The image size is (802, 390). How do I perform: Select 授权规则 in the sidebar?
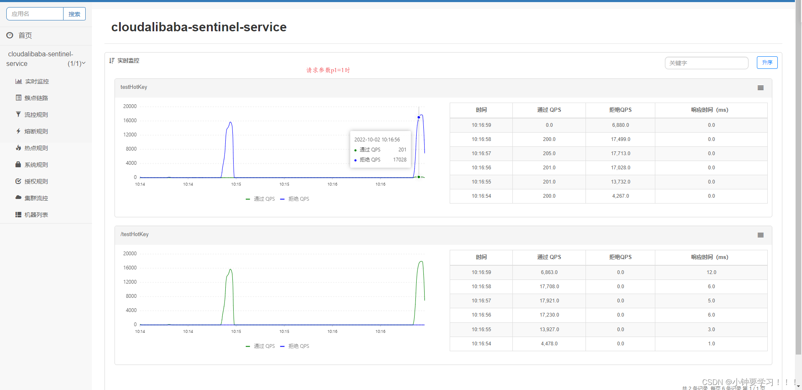[x=36, y=181]
